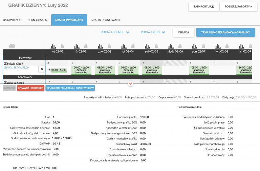This screenshot has height=171, width=260.
Task: Toggle lock icon for czw 02-03
Action: (109, 46)
